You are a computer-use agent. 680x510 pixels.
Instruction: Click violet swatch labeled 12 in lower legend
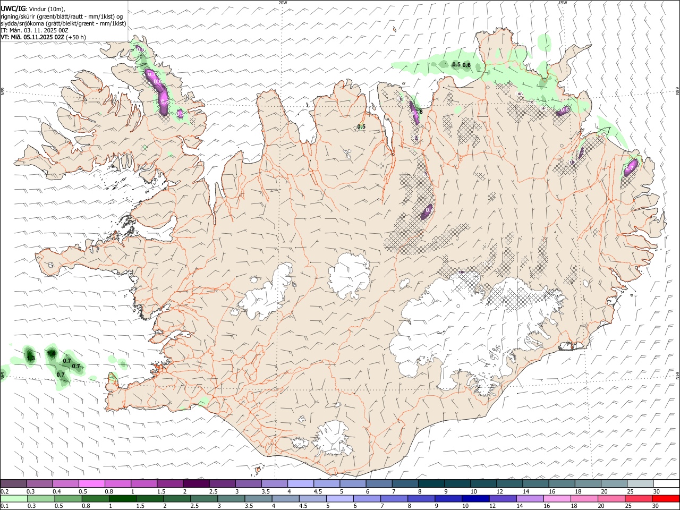click(x=503, y=499)
